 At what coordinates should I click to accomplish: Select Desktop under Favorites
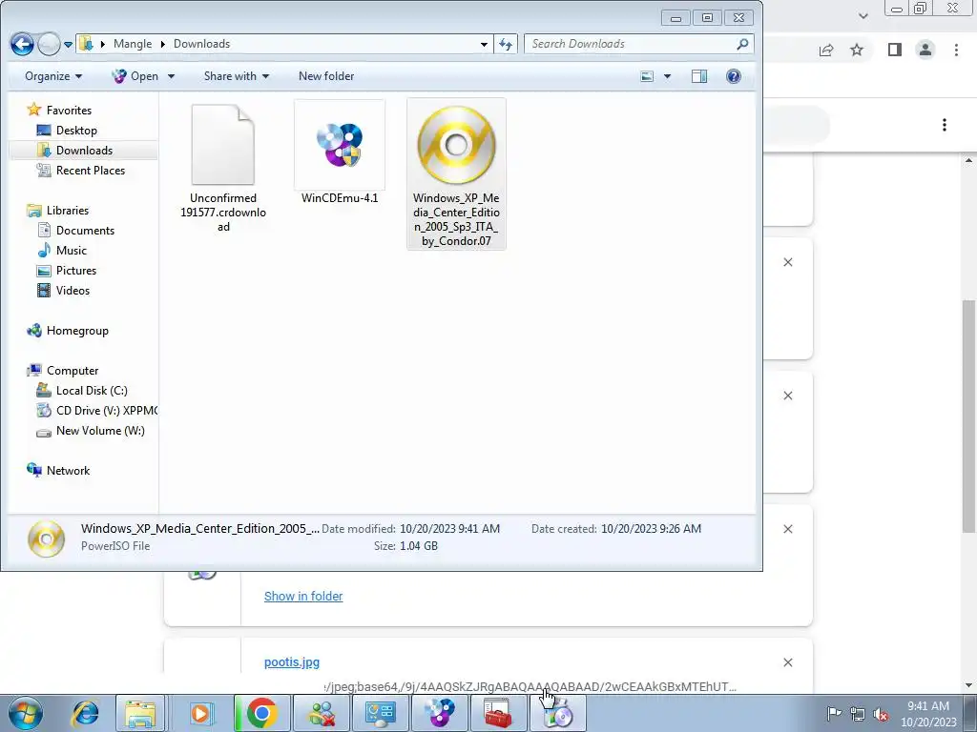click(76, 130)
